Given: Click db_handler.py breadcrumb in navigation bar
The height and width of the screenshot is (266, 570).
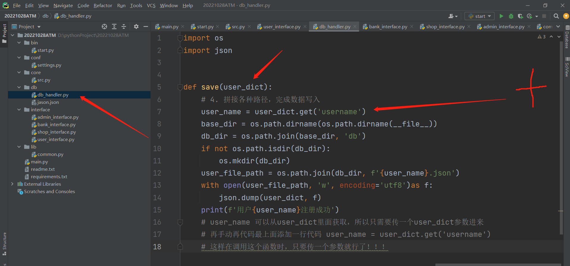Looking at the screenshot, I should [x=73, y=16].
